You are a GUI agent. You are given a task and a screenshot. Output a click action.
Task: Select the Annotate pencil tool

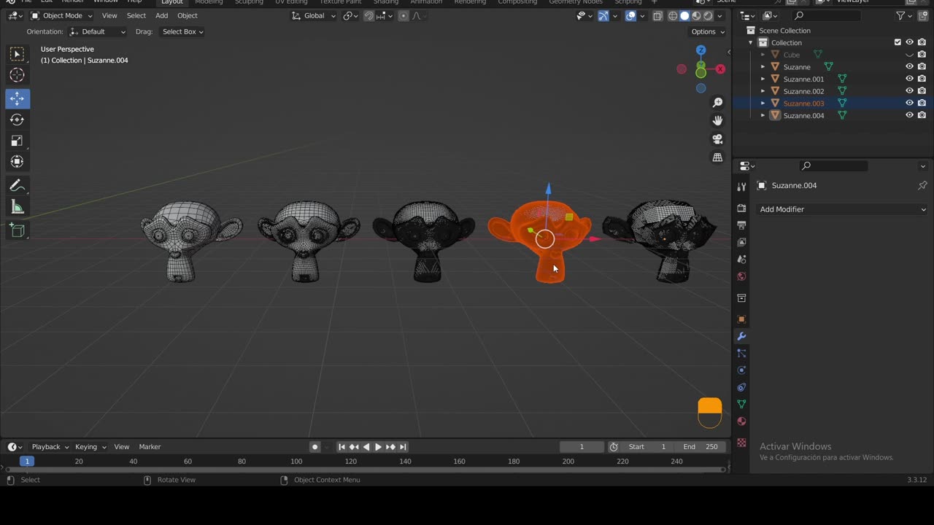(17, 186)
